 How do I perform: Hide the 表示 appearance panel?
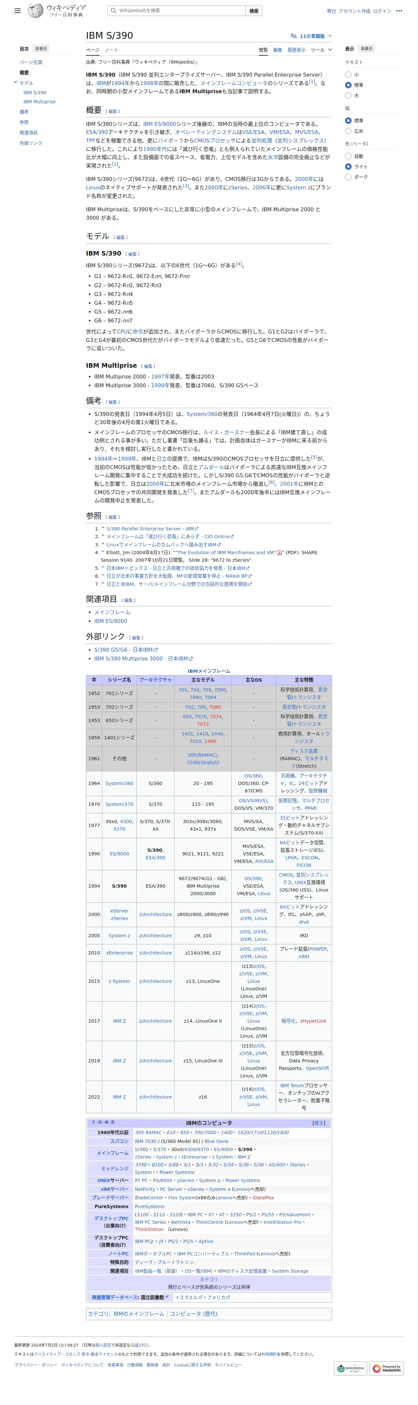367,49
